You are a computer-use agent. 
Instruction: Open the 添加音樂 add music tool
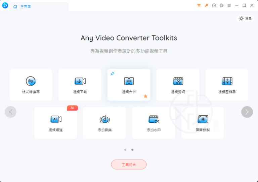pos(104,123)
